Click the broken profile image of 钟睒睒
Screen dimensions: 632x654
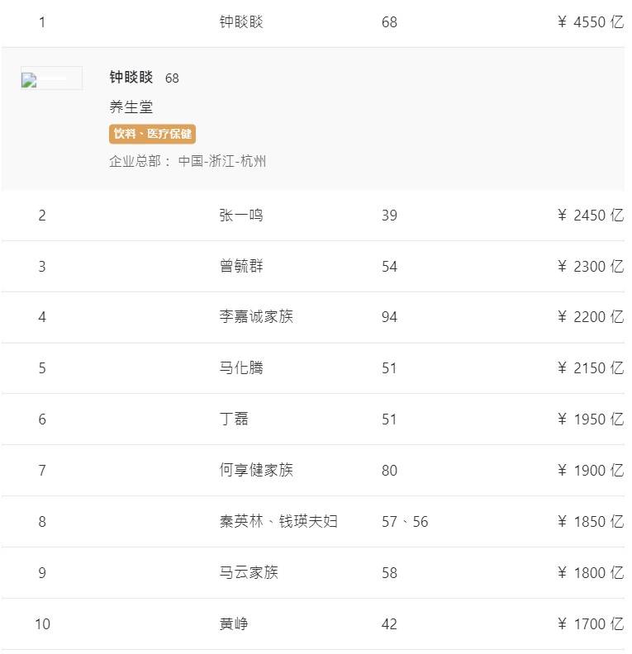[x=51, y=78]
